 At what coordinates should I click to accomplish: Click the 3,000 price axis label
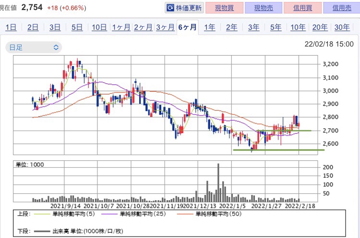[x=330, y=91]
